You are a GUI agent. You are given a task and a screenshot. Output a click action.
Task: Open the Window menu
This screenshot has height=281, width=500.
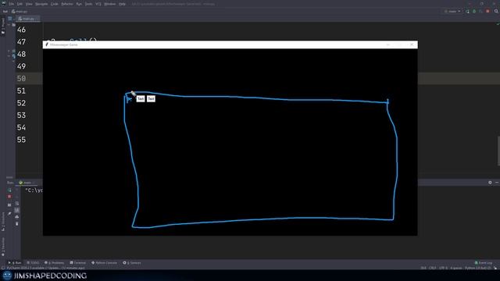point(110,4)
